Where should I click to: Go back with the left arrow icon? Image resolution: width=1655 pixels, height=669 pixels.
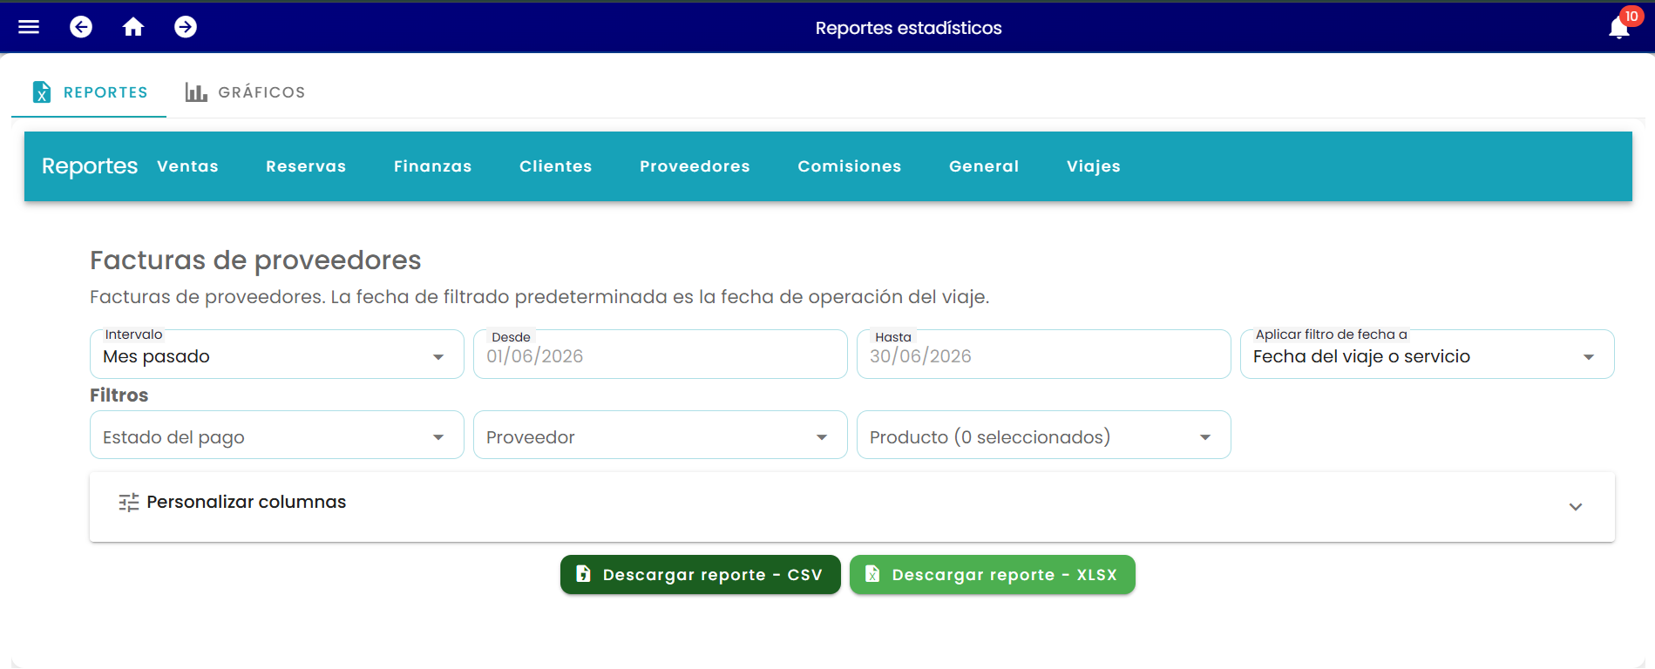tap(81, 27)
